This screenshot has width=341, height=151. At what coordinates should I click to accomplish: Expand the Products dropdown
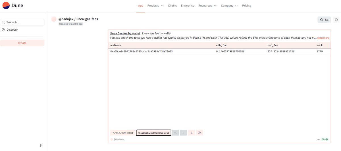[155, 6]
